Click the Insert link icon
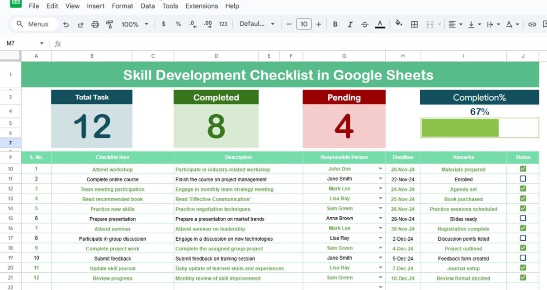Image resolution: width=547 pixels, height=290 pixels. [x=532, y=24]
